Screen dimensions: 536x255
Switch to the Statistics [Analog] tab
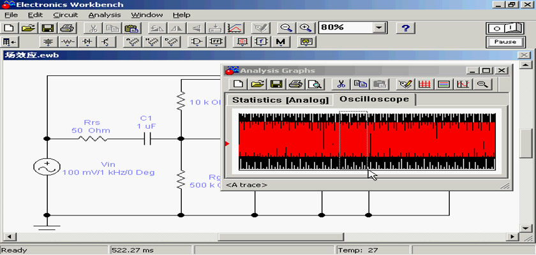(280, 99)
